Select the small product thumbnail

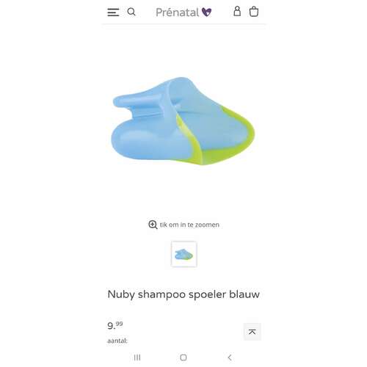click(x=184, y=254)
